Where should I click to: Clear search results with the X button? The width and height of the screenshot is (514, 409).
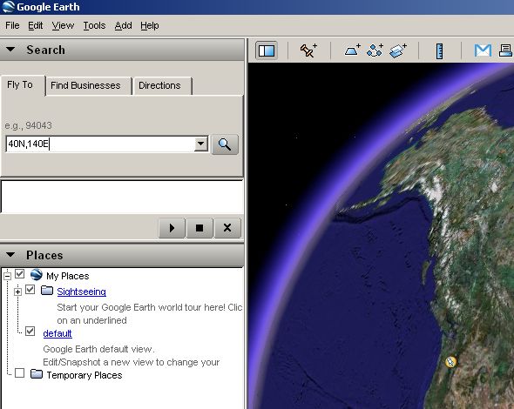[x=227, y=228]
